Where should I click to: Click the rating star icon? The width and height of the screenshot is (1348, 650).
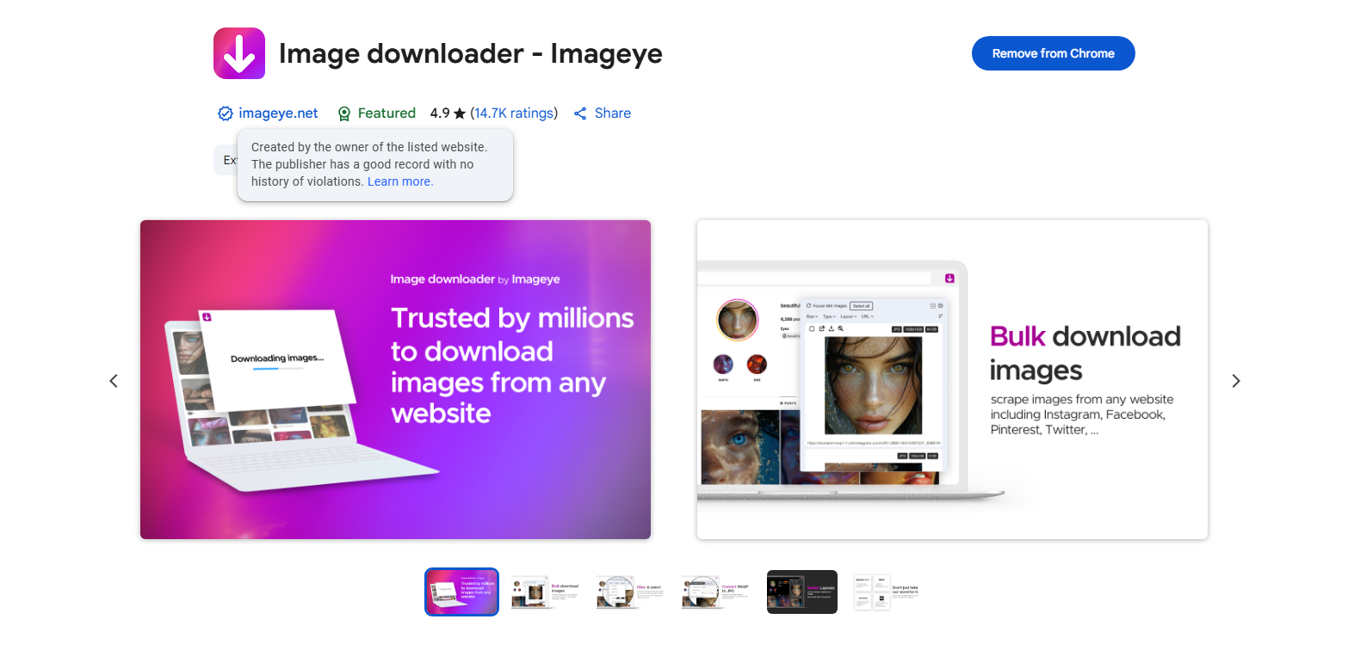click(x=460, y=113)
